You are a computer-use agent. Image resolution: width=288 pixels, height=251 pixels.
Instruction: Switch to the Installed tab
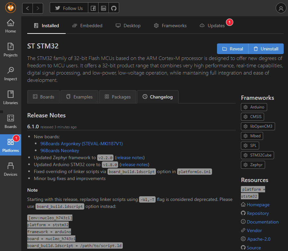pyautogui.click(x=46, y=26)
